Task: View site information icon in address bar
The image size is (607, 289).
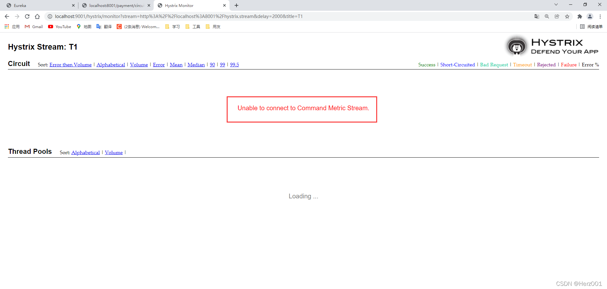Action: click(x=50, y=16)
